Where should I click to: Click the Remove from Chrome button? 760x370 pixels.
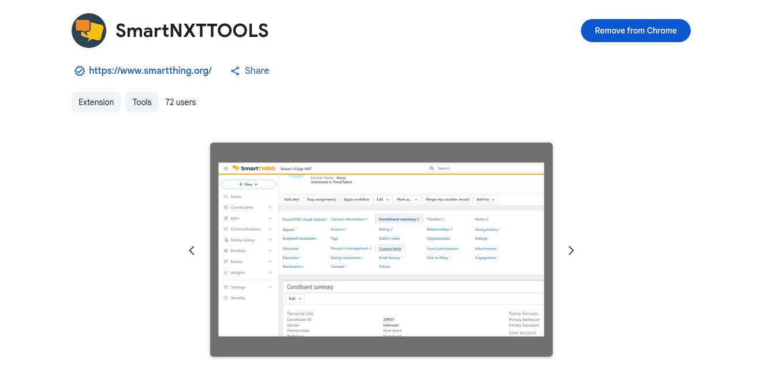click(x=635, y=31)
